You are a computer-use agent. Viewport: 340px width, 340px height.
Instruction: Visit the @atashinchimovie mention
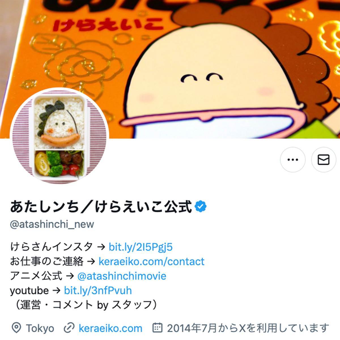pyautogui.click(x=122, y=276)
